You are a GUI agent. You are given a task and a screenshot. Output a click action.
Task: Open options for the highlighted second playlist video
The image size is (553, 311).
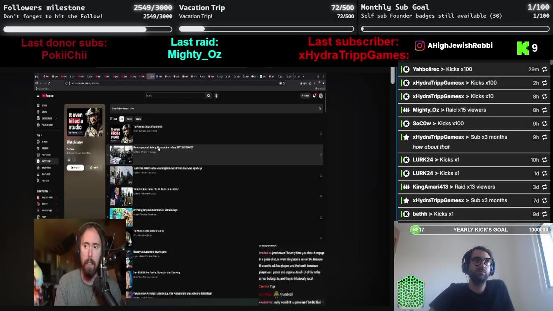pos(321,155)
